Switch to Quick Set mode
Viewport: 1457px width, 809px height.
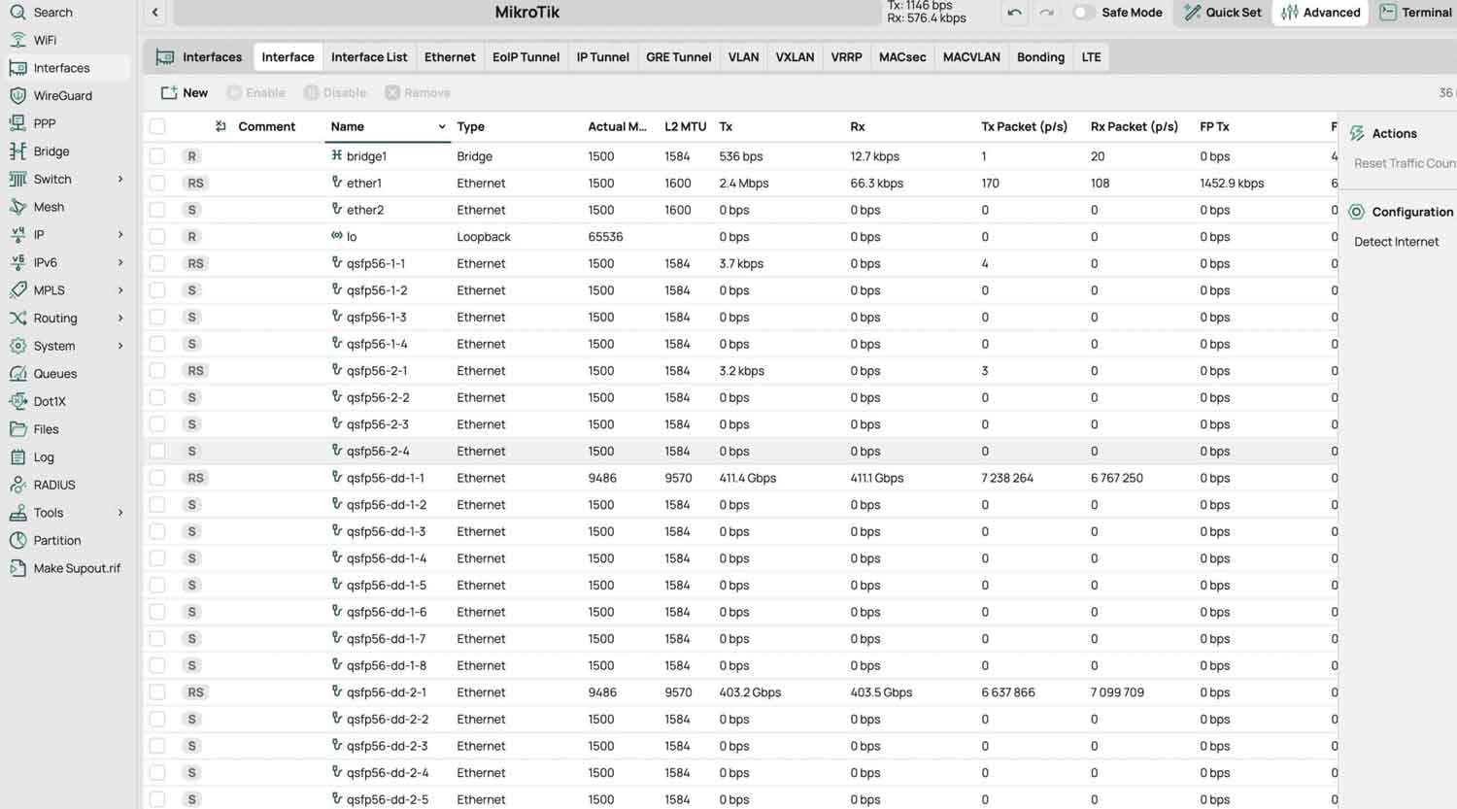coord(1221,13)
